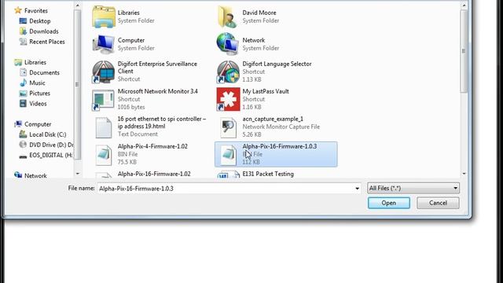Open Pictures label under Libraries
The width and height of the screenshot is (503, 283).
[x=40, y=94]
